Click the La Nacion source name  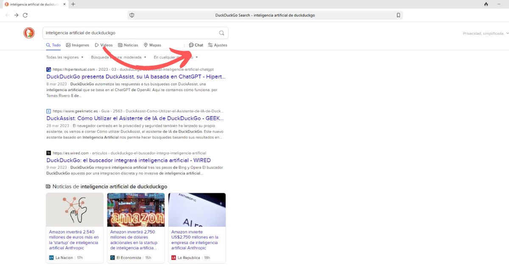(64, 258)
